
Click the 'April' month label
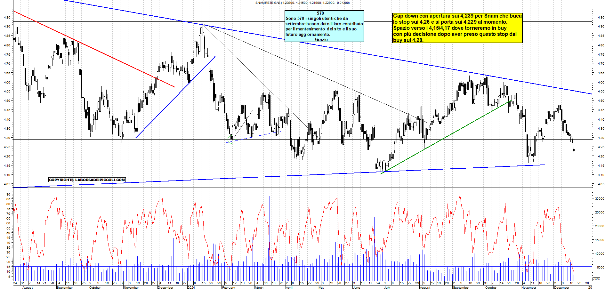(x=289, y=287)
